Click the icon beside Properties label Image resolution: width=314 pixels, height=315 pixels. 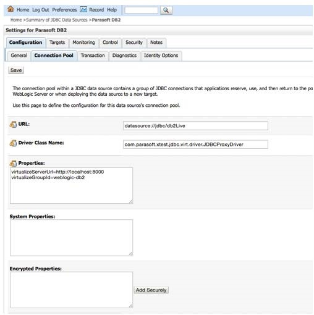[13, 163]
